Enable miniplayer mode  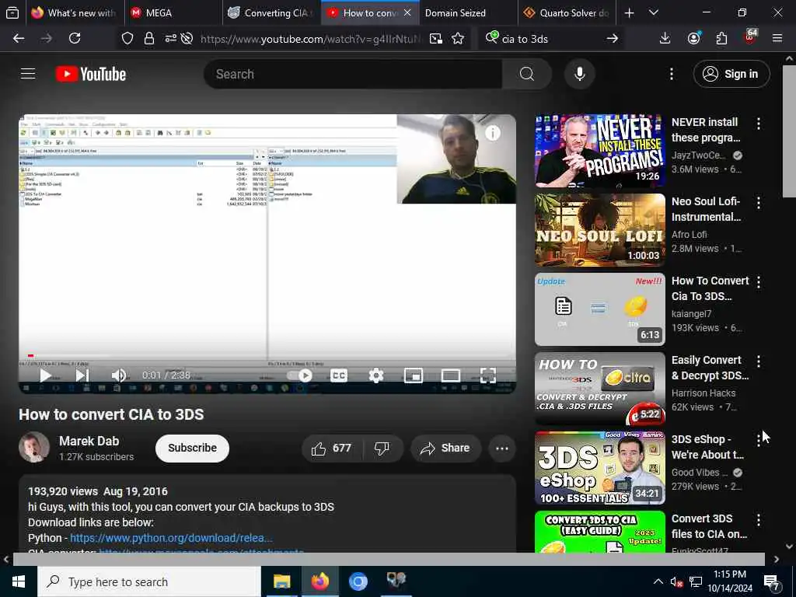414,375
